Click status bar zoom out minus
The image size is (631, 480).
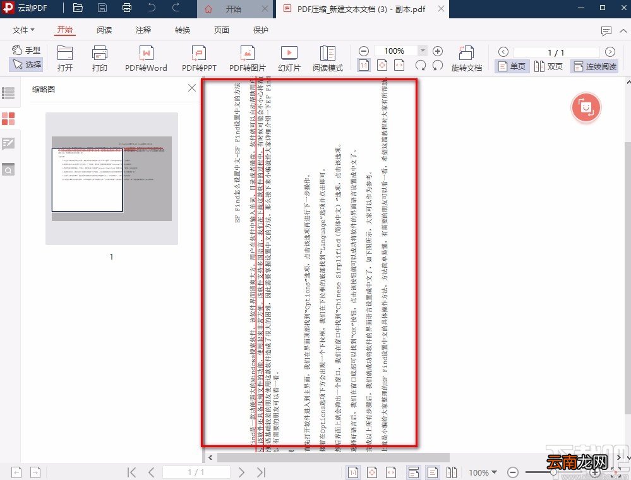(512, 472)
